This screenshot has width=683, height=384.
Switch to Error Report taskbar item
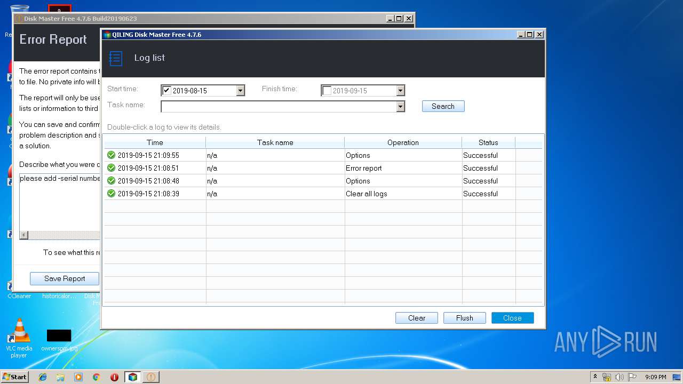tap(151, 377)
